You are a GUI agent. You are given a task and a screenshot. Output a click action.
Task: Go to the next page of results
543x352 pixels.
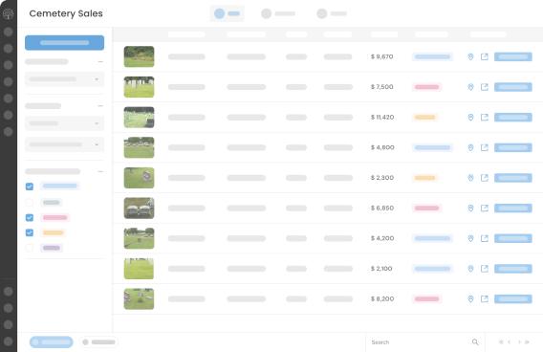pyautogui.click(x=519, y=341)
